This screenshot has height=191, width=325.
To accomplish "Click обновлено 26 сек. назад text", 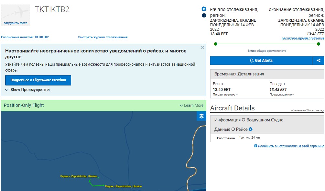I will coord(308,110).
